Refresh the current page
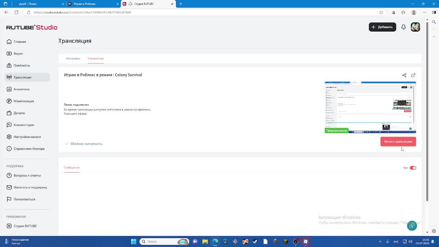Viewport: 439px width, 247px height. pos(16,12)
